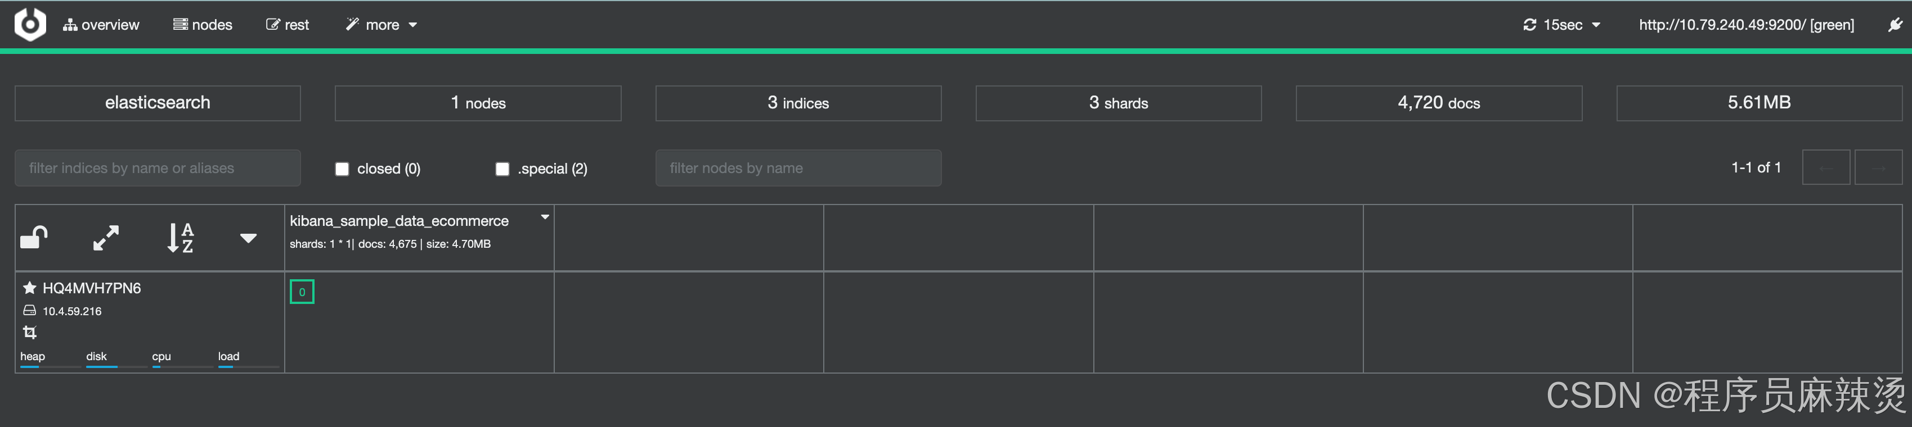Focus the filter nodes by name field
Viewport: 1912px width, 427px height.
798,169
